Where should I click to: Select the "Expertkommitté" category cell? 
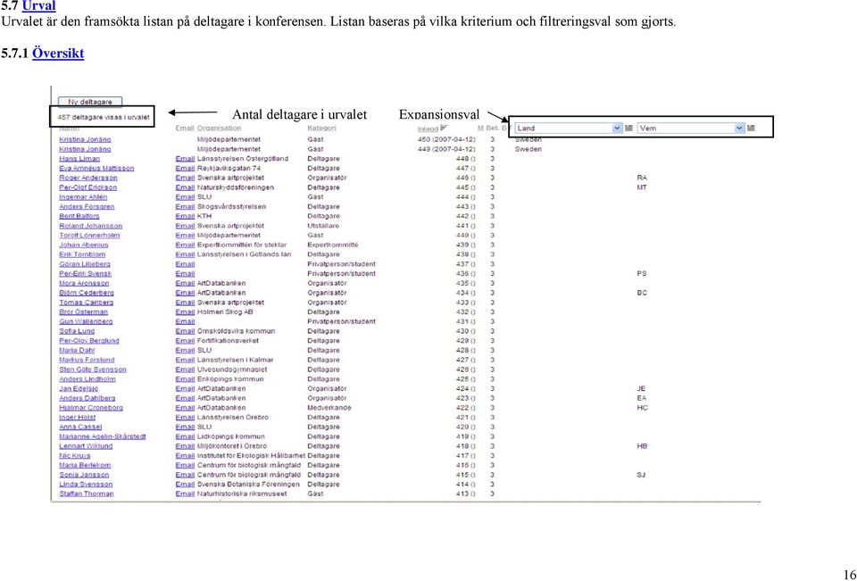(x=333, y=245)
